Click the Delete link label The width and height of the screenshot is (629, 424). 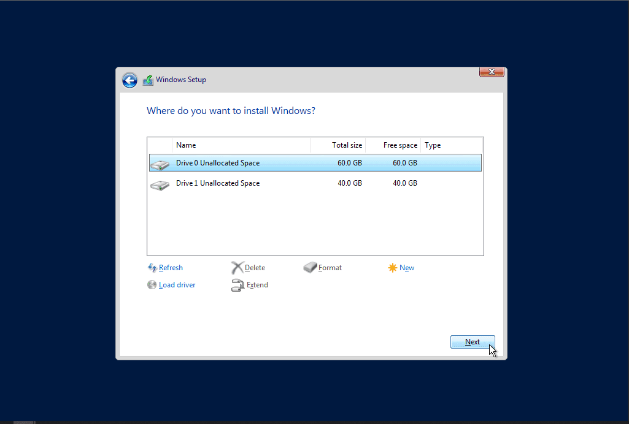tap(254, 267)
